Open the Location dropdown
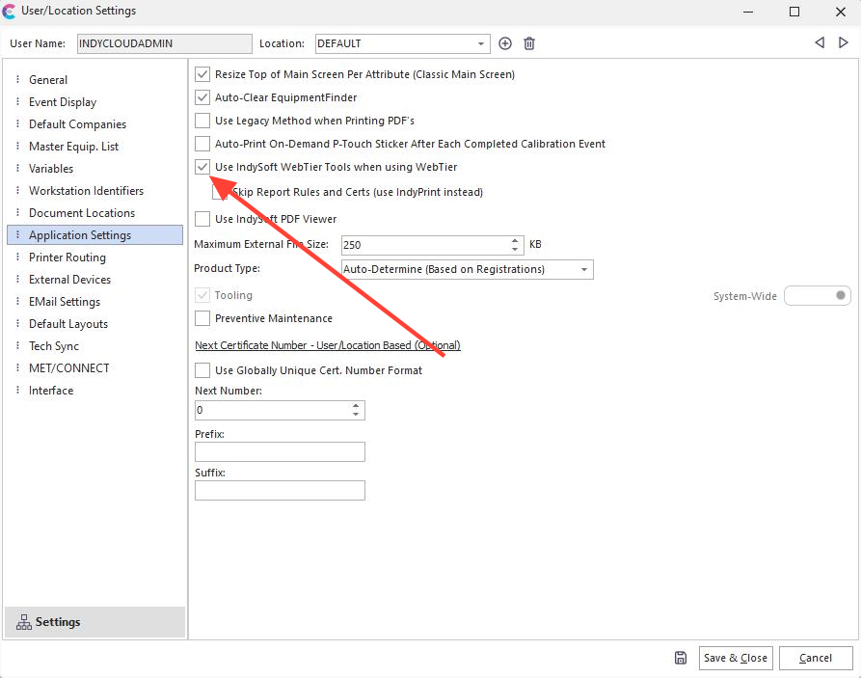This screenshot has height=678, width=861. click(480, 43)
